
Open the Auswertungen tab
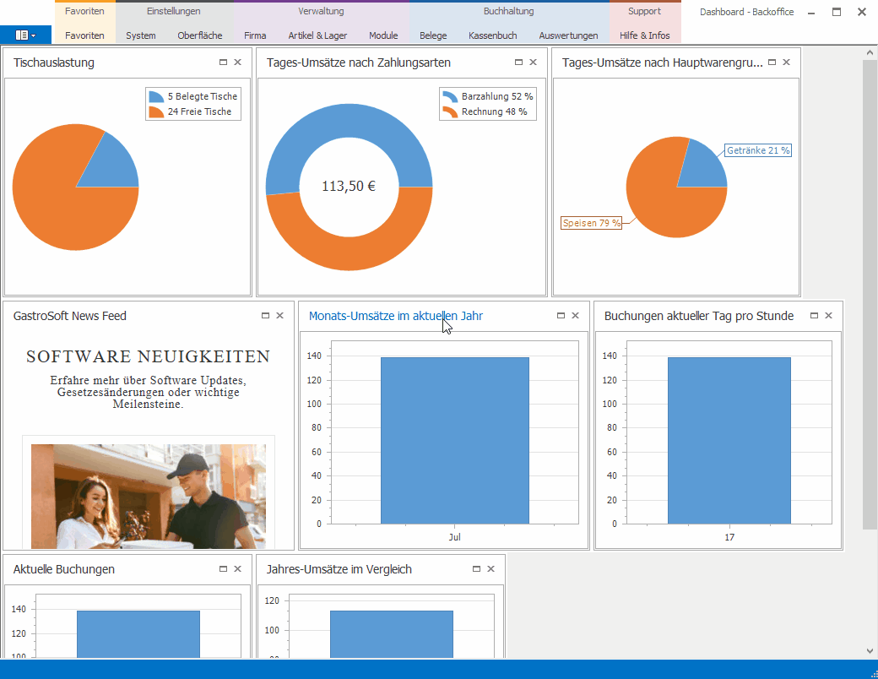568,35
